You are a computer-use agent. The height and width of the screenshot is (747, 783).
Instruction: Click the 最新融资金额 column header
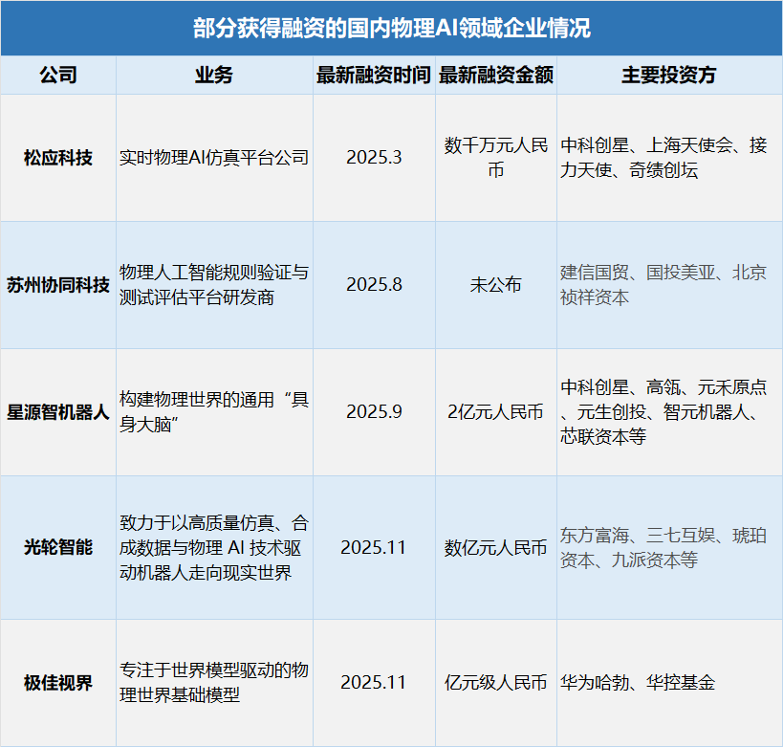[x=495, y=76]
